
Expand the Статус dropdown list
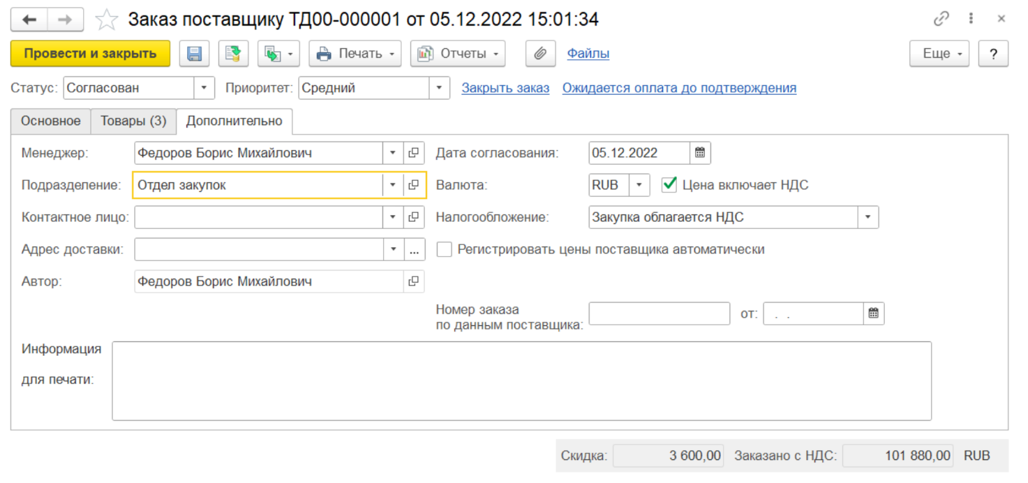point(204,88)
